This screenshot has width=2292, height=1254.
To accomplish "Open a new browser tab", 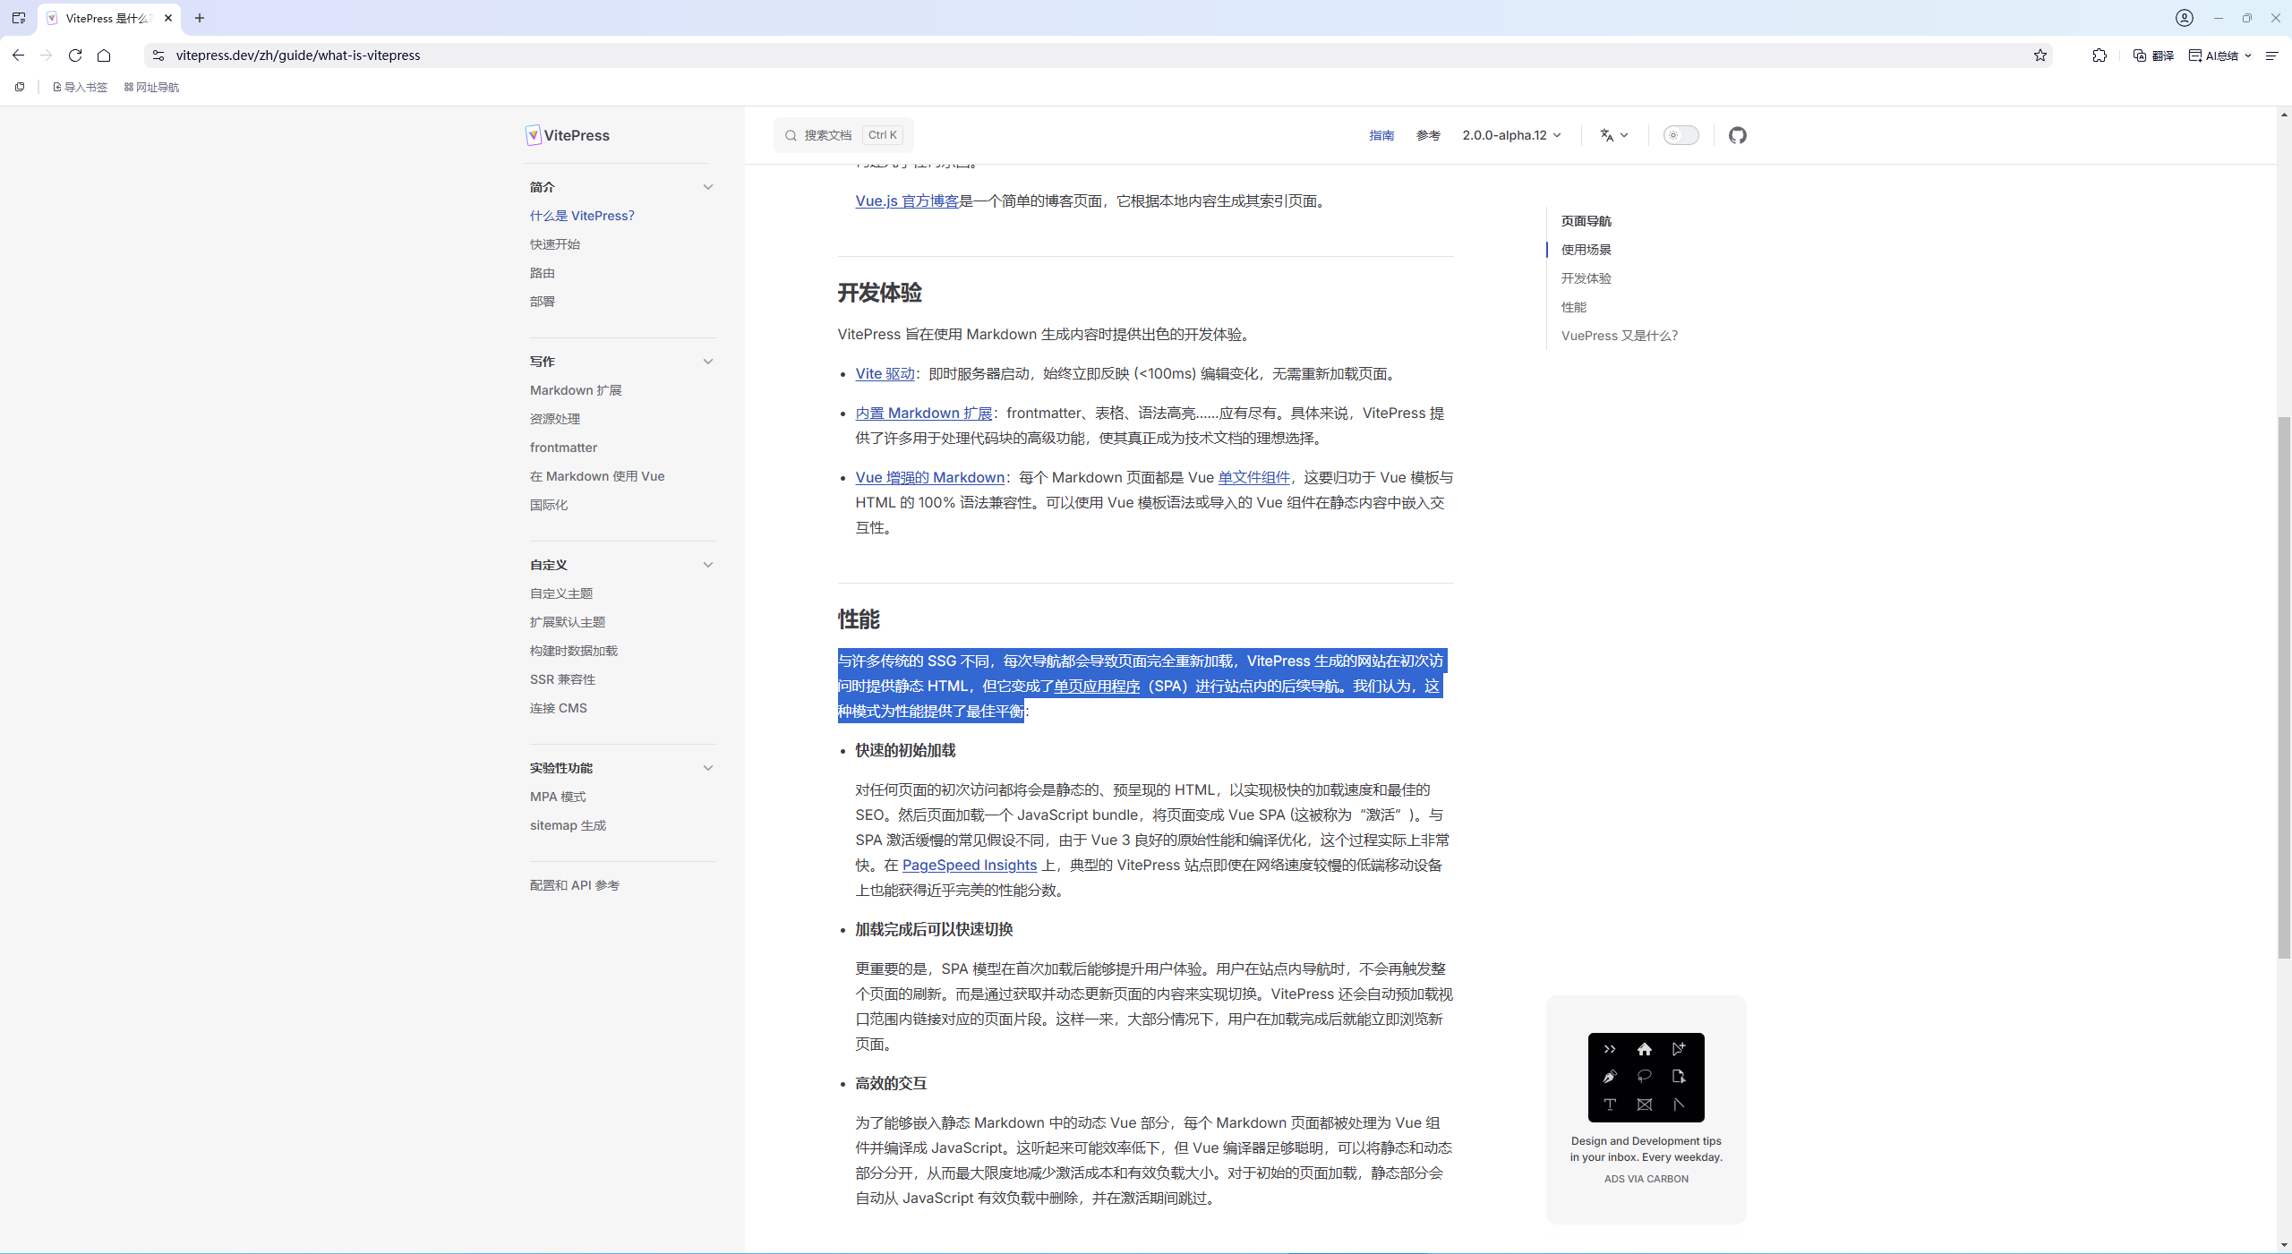I will point(200,18).
